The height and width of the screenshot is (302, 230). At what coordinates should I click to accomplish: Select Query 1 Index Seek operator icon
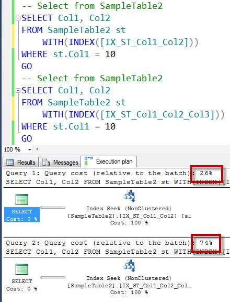tap(129, 196)
